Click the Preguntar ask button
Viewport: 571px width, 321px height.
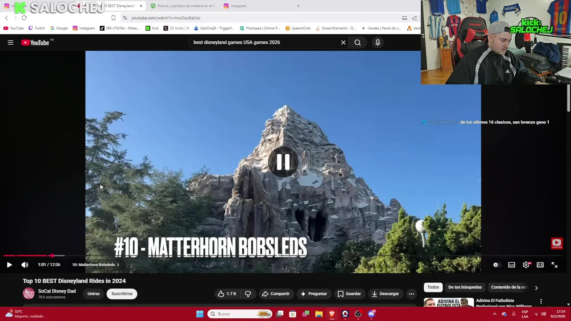314,294
